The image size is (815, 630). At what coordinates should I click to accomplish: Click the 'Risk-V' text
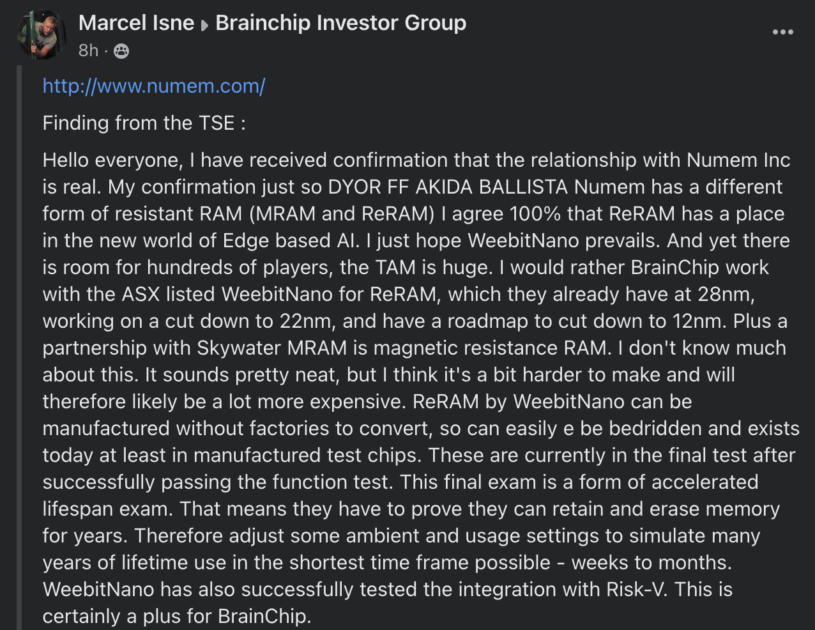click(x=636, y=589)
